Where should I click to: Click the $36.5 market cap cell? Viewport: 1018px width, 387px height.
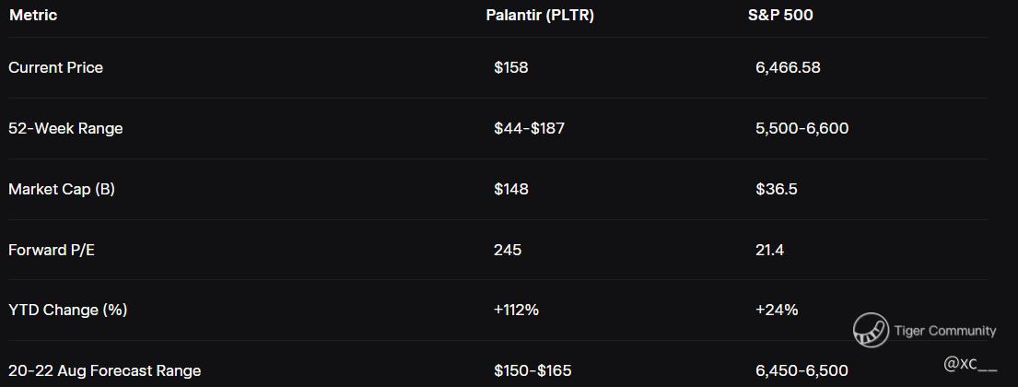coord(777,190)
